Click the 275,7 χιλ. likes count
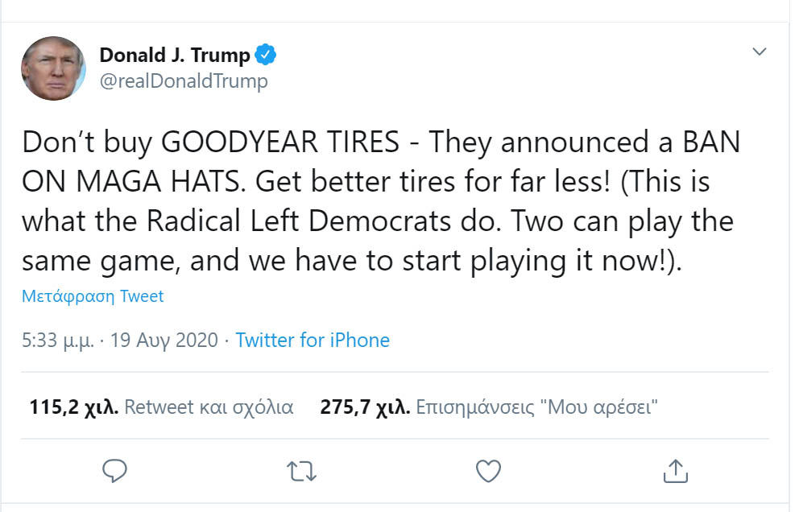Screen dimensions: 799x512 point(365,407)
